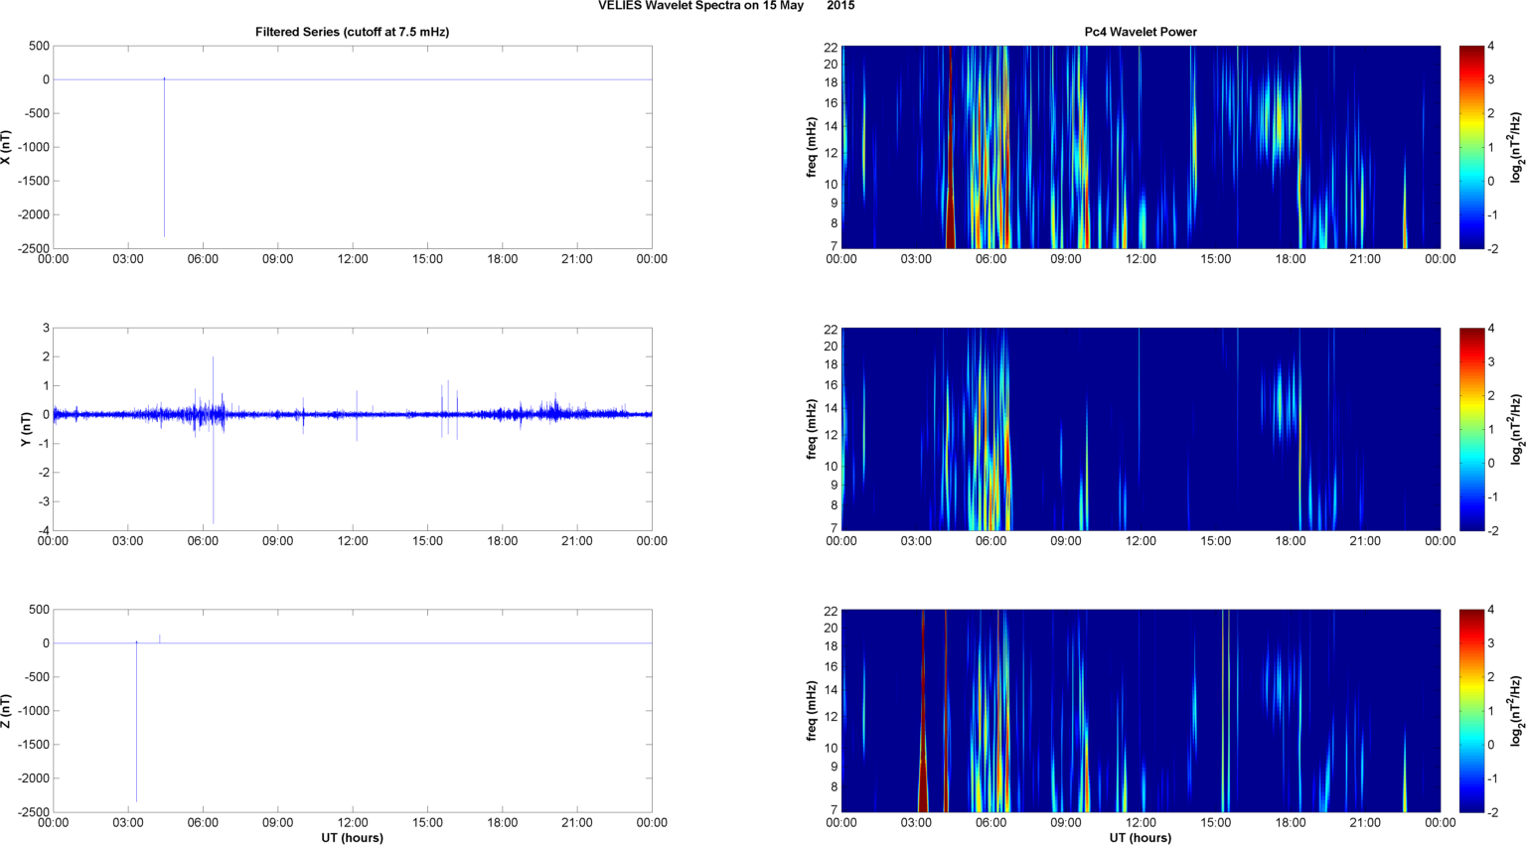Screen dimensions: 1526x845
Task: Click the 'X (nT)' axis label
Action: pyautogui.click(x=6, y=147)
